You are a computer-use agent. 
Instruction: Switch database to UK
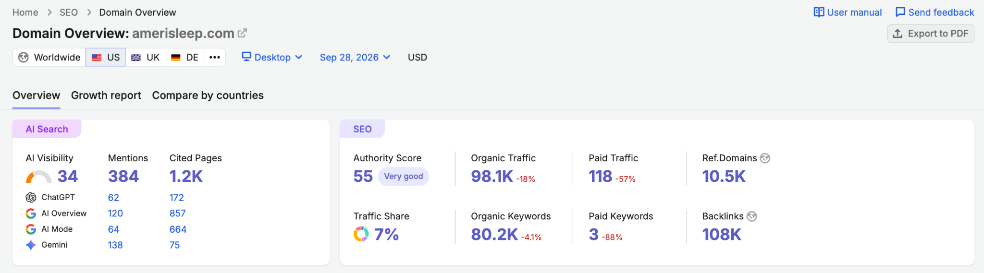146,58
